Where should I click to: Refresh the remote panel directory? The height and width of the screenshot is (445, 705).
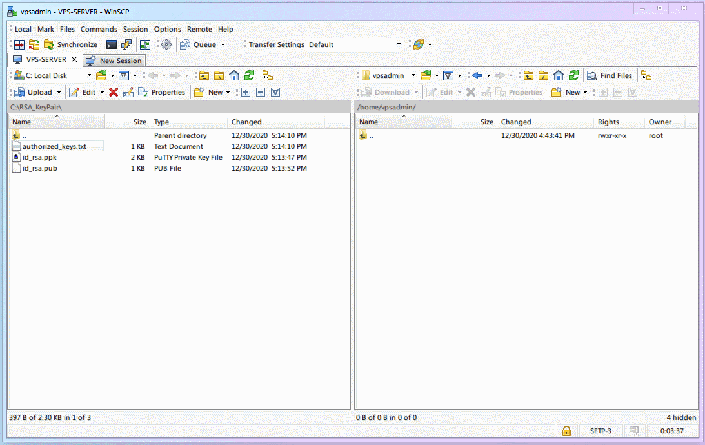573,75
